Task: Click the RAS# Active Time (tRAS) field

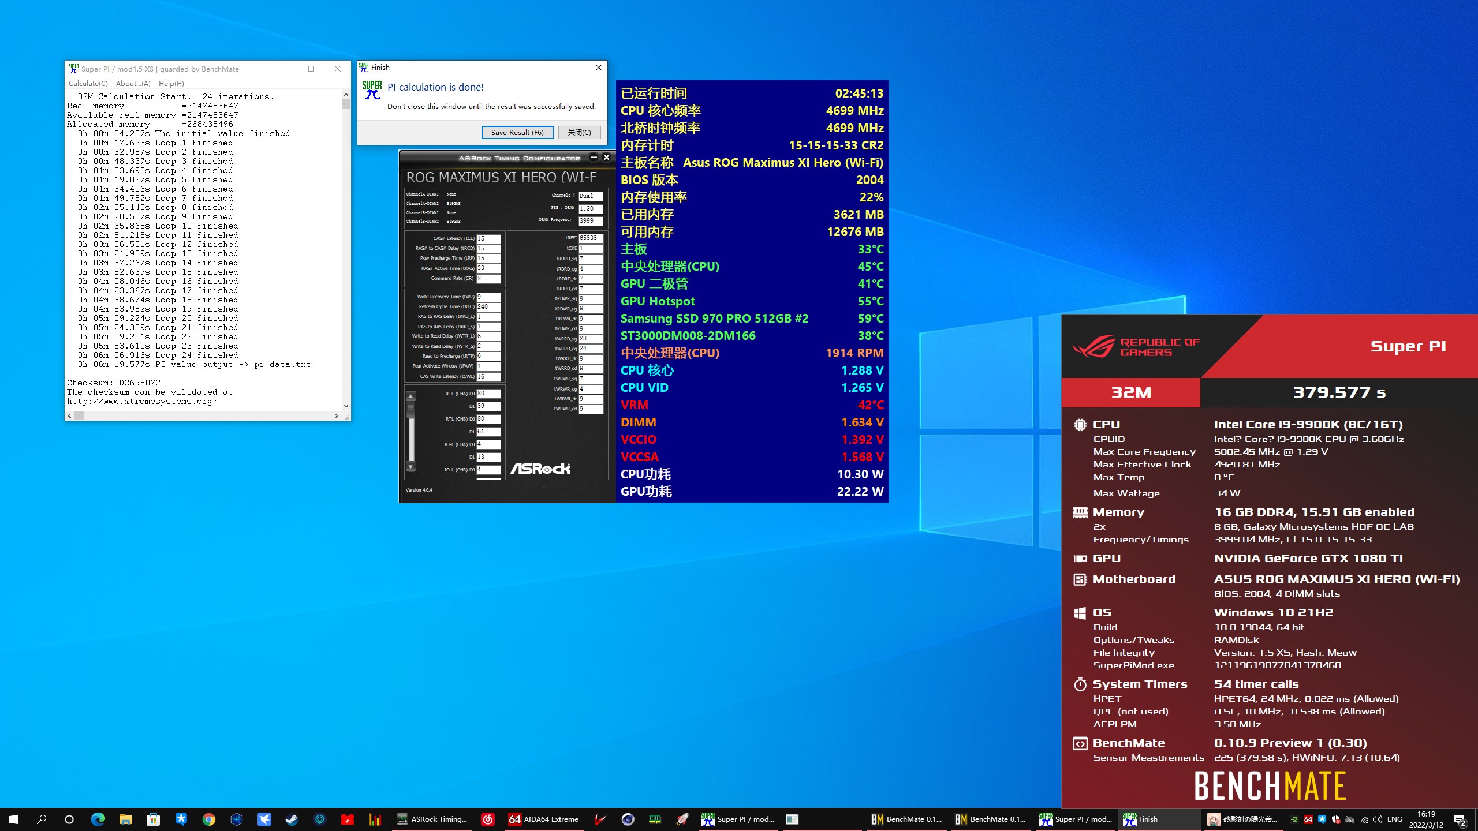Action: tap(488, 268)
